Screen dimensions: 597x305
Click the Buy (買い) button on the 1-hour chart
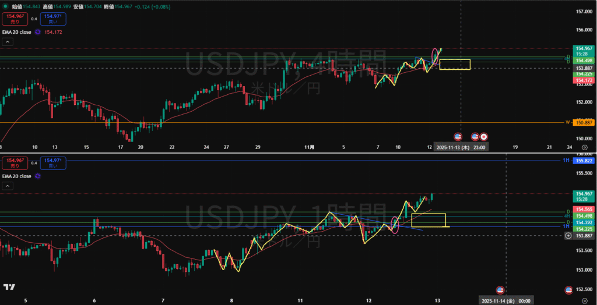54,162
